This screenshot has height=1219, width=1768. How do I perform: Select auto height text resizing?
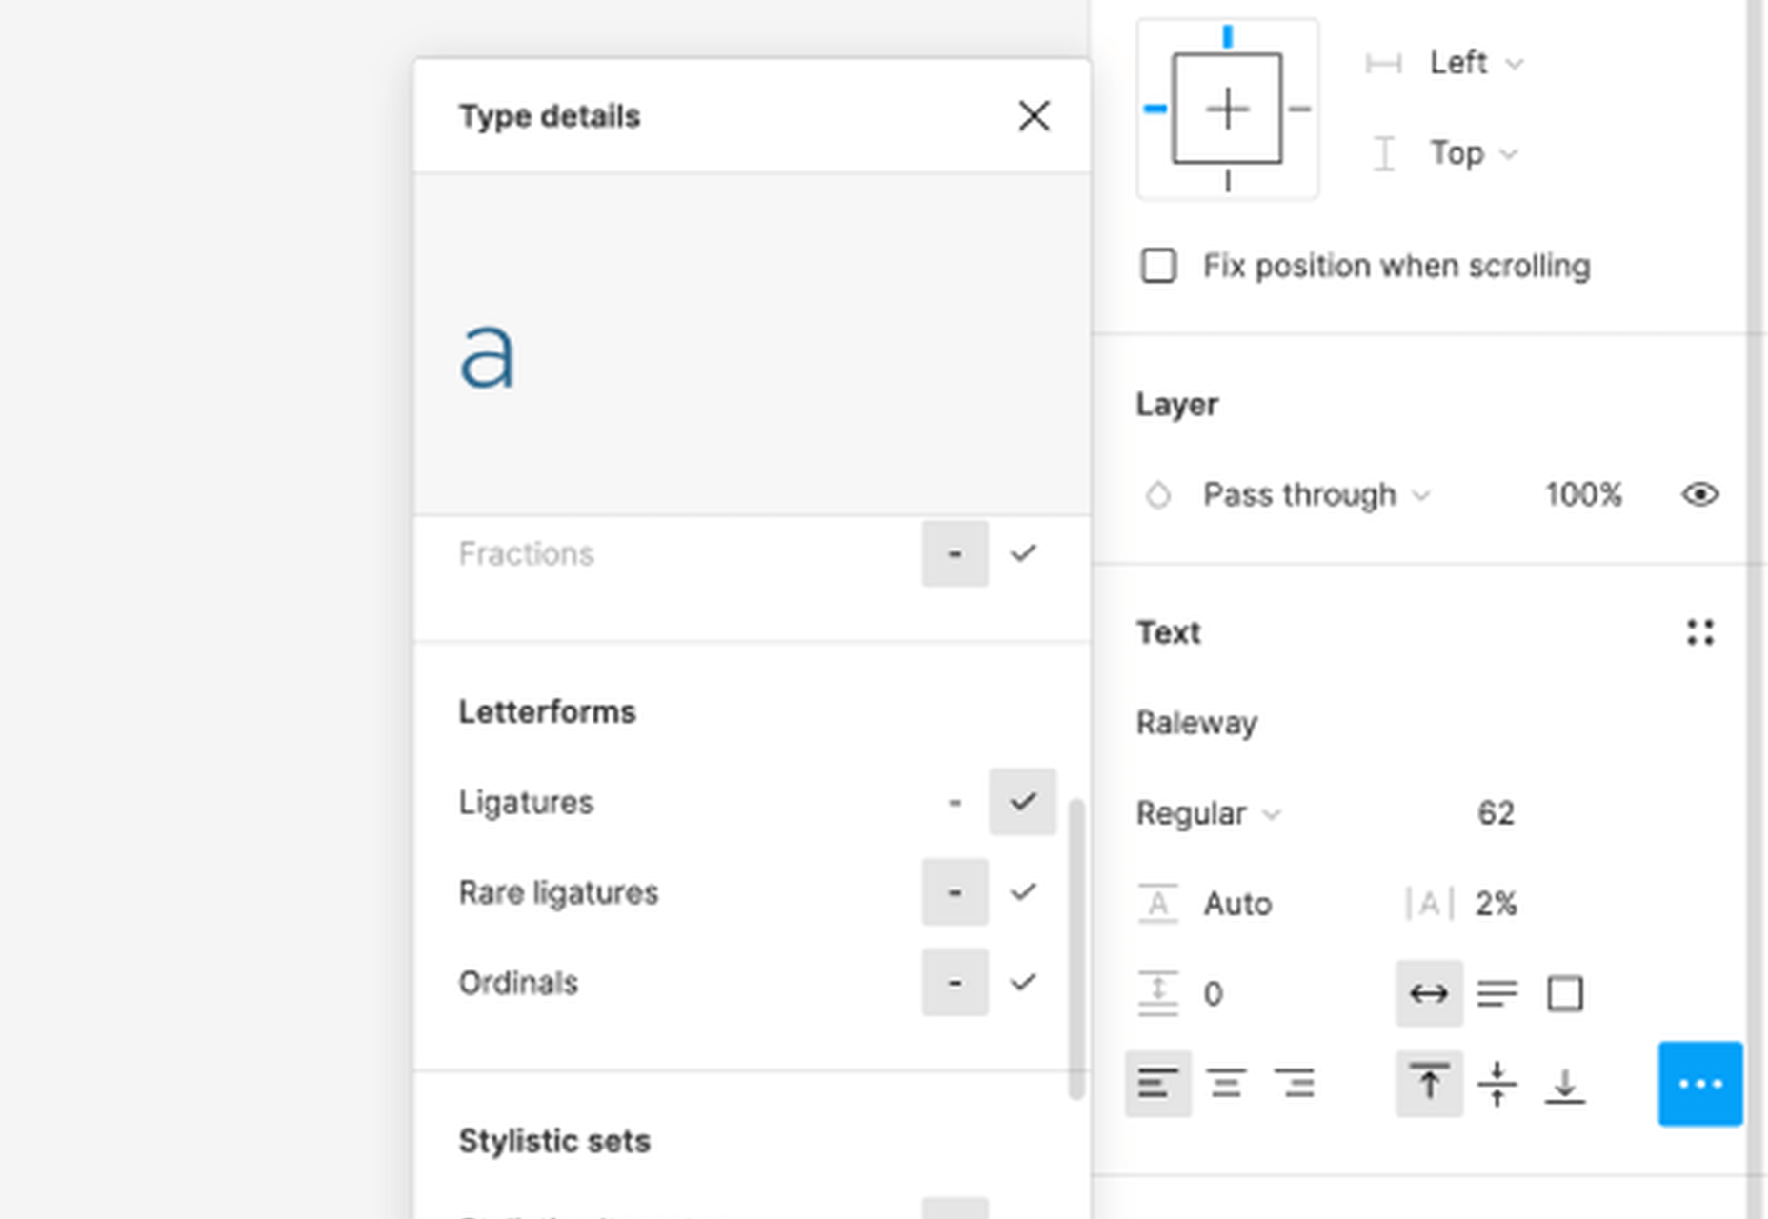click(1497, 993)
